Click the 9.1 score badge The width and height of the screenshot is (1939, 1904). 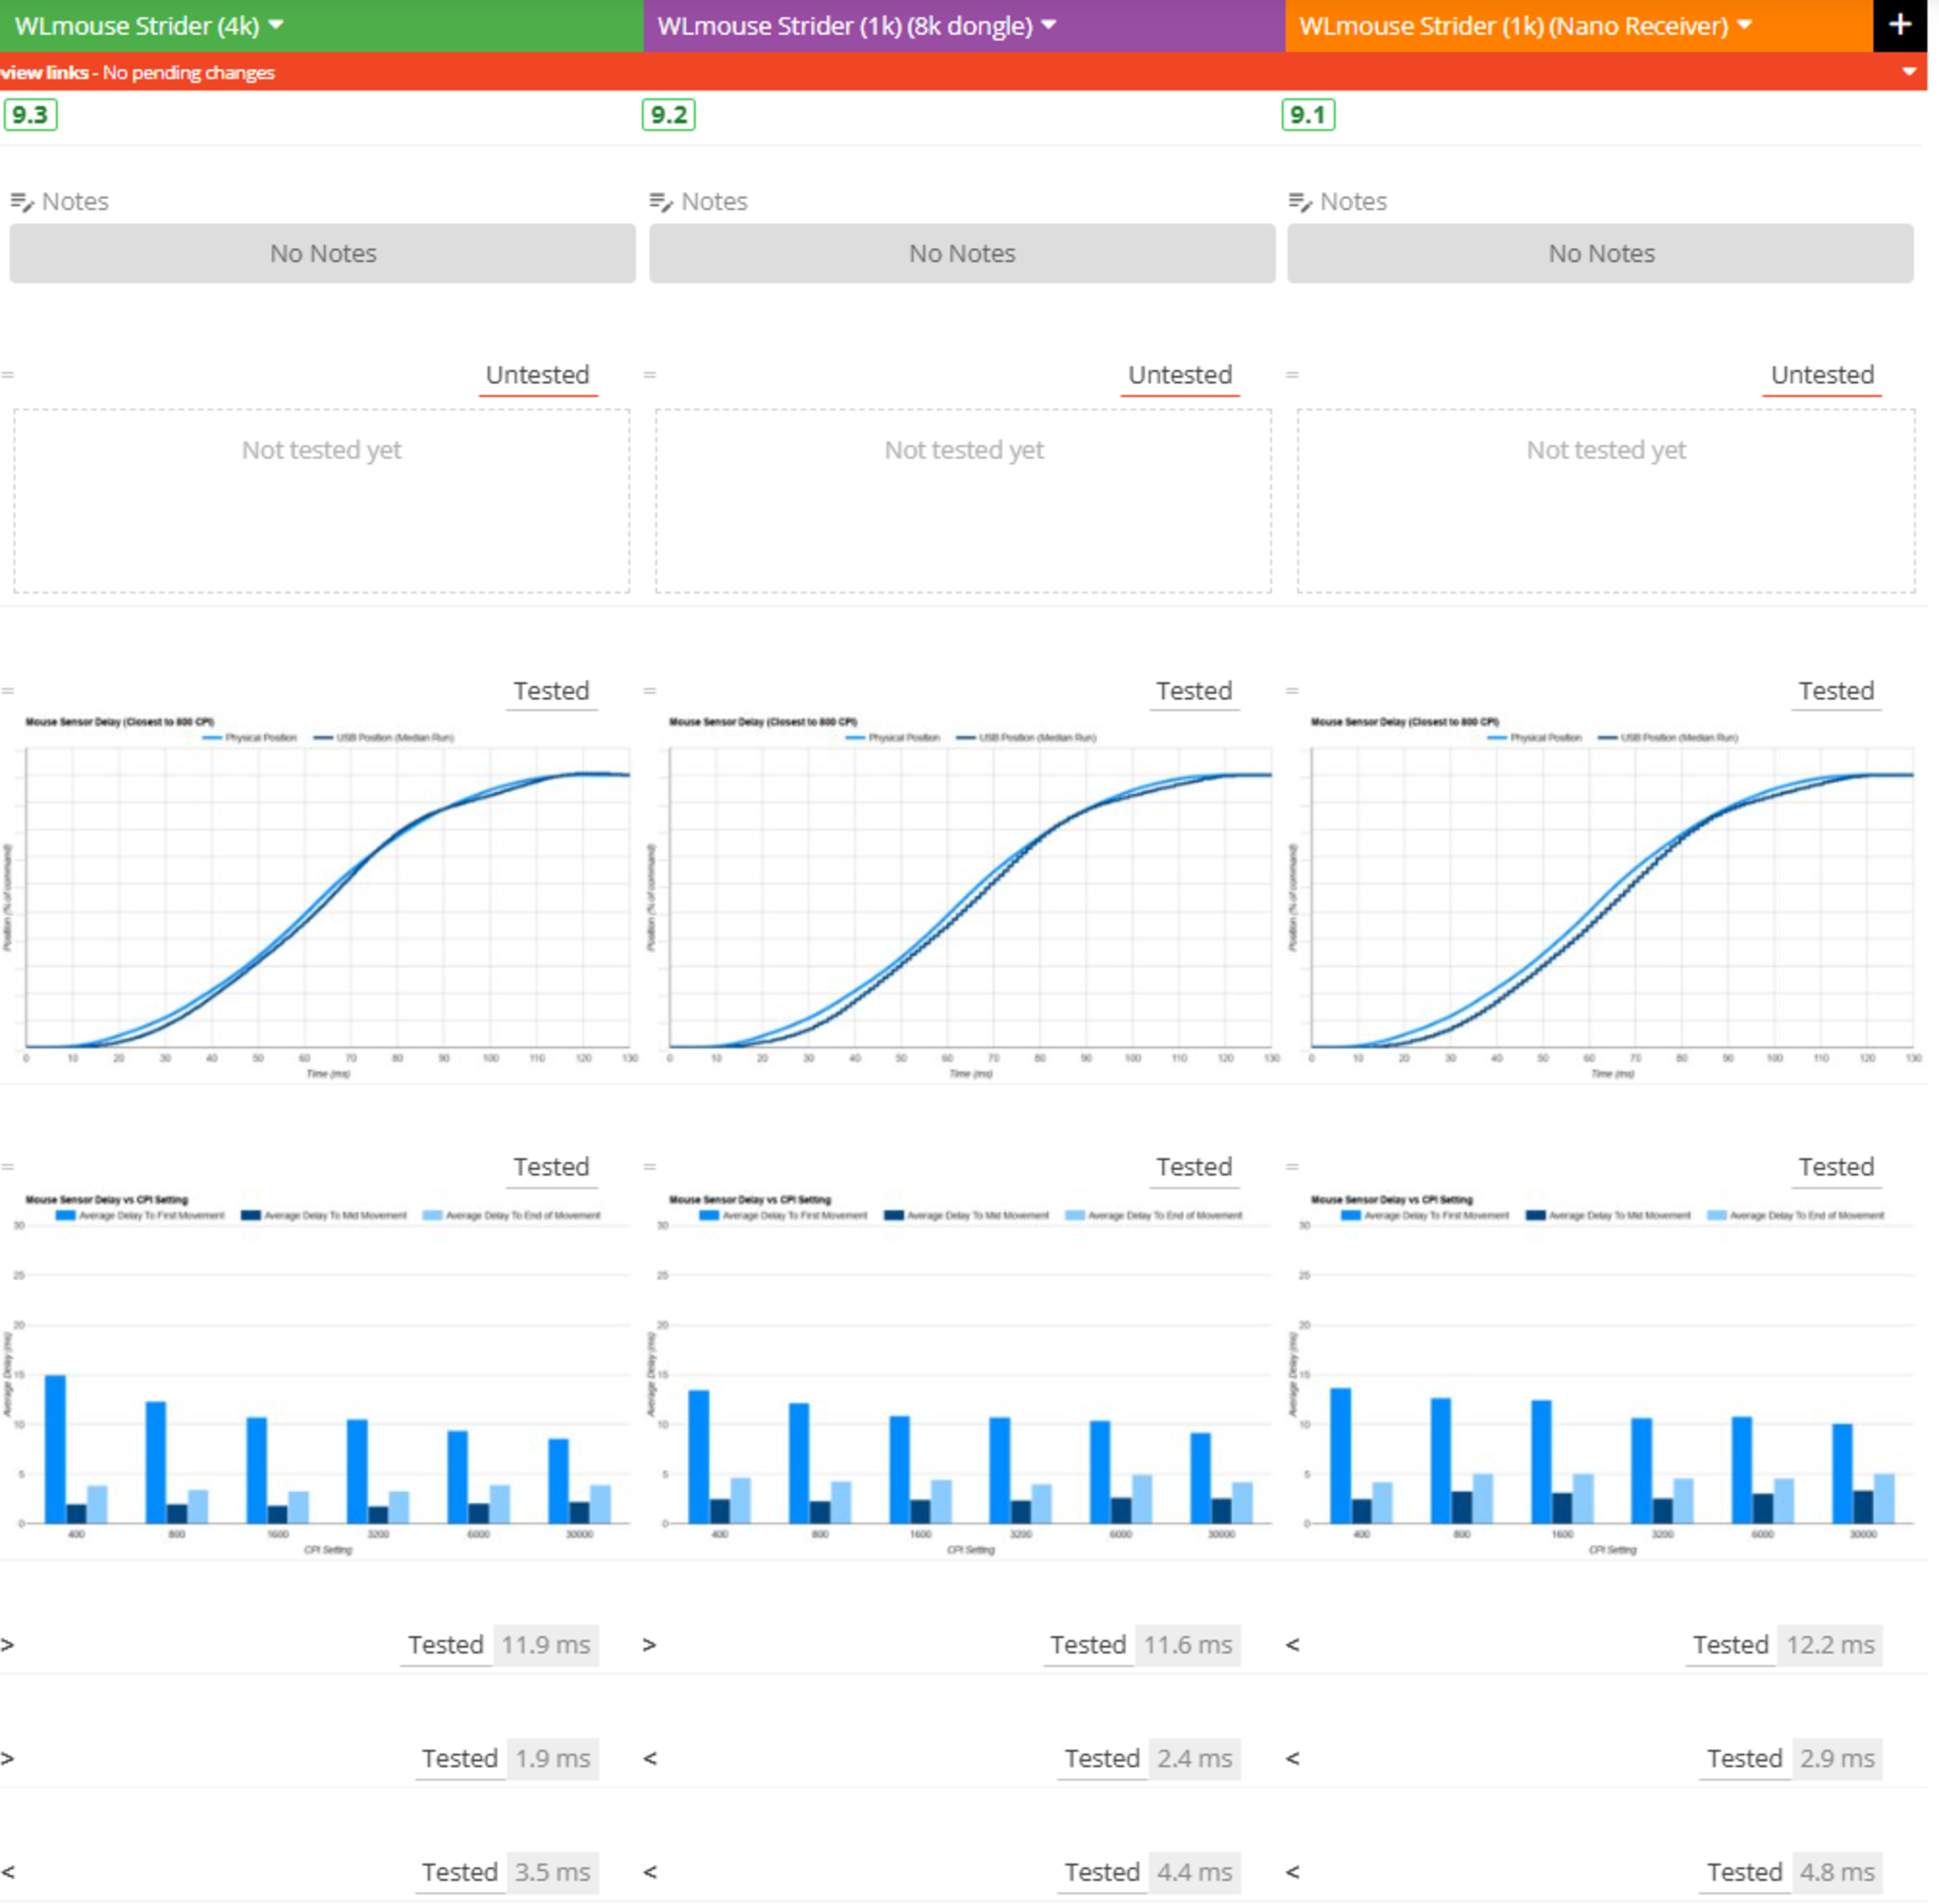pos(1307,115)
